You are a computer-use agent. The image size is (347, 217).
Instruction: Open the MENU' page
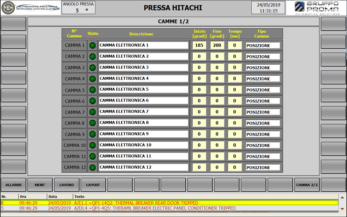coord(40,185)
